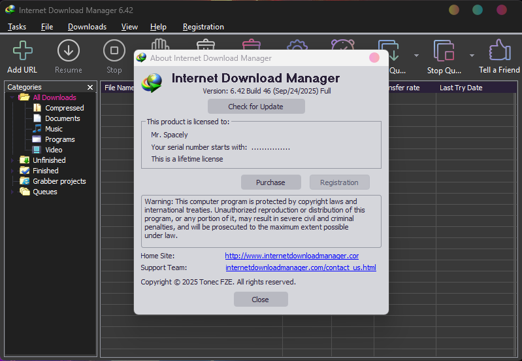Open the Help menu

click(158, 27)
